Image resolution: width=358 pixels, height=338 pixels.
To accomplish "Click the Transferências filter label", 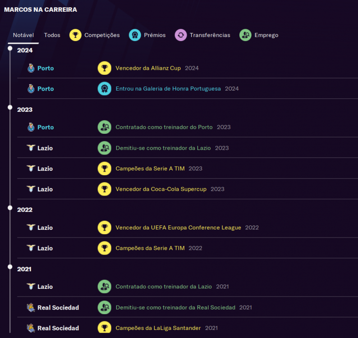I will [210, 35].
